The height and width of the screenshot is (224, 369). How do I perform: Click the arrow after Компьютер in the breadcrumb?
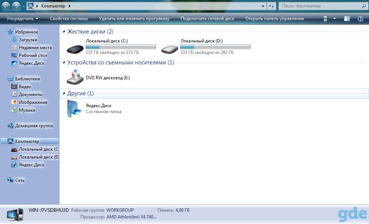(x=69, y=6)
